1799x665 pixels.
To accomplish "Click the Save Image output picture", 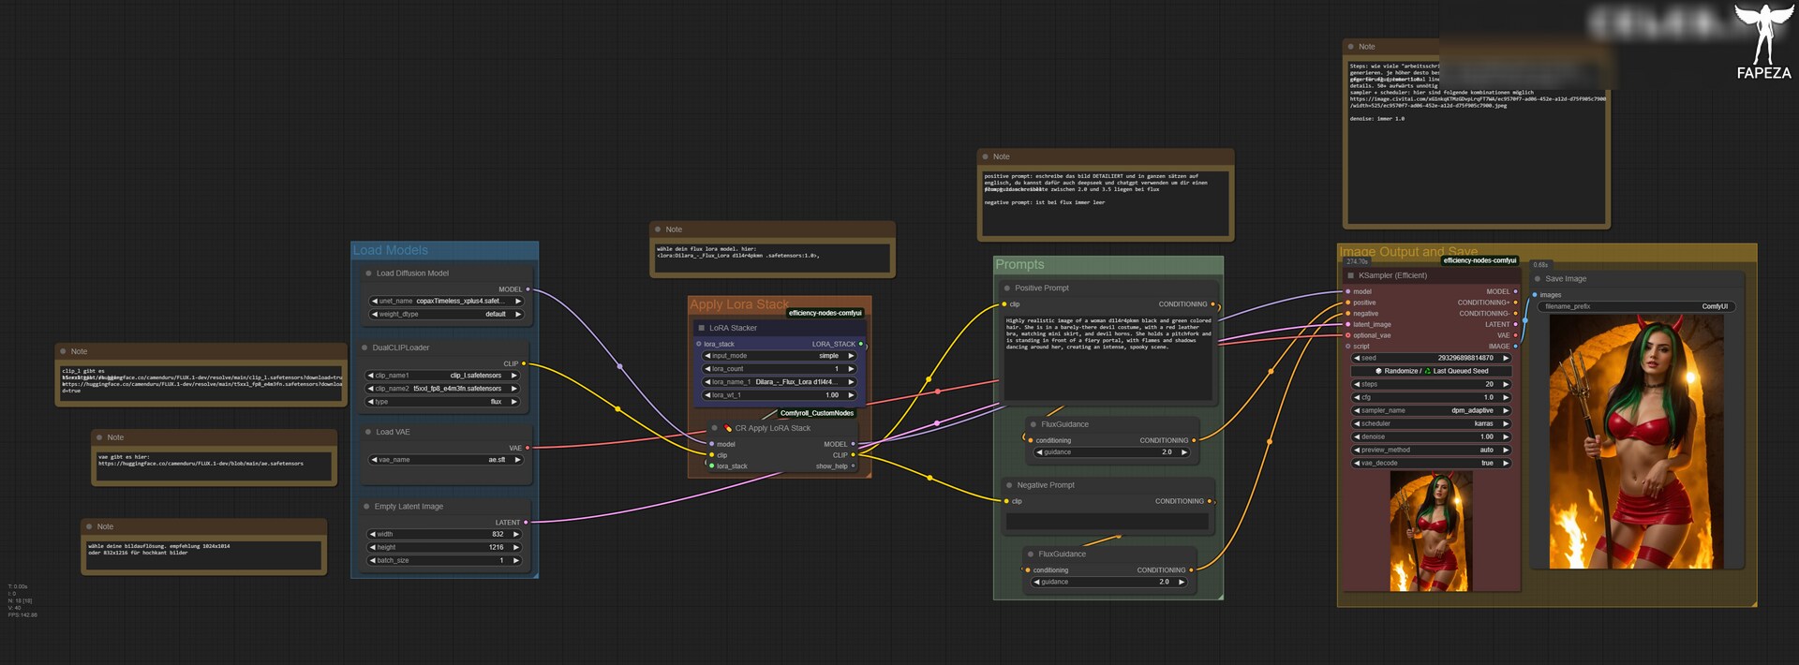I will (x=1636, y=441).
